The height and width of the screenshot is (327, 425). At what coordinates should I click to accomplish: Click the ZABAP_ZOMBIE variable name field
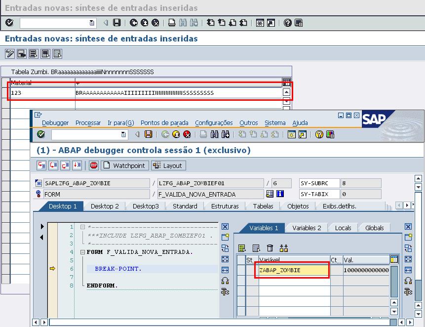[293, 270]
